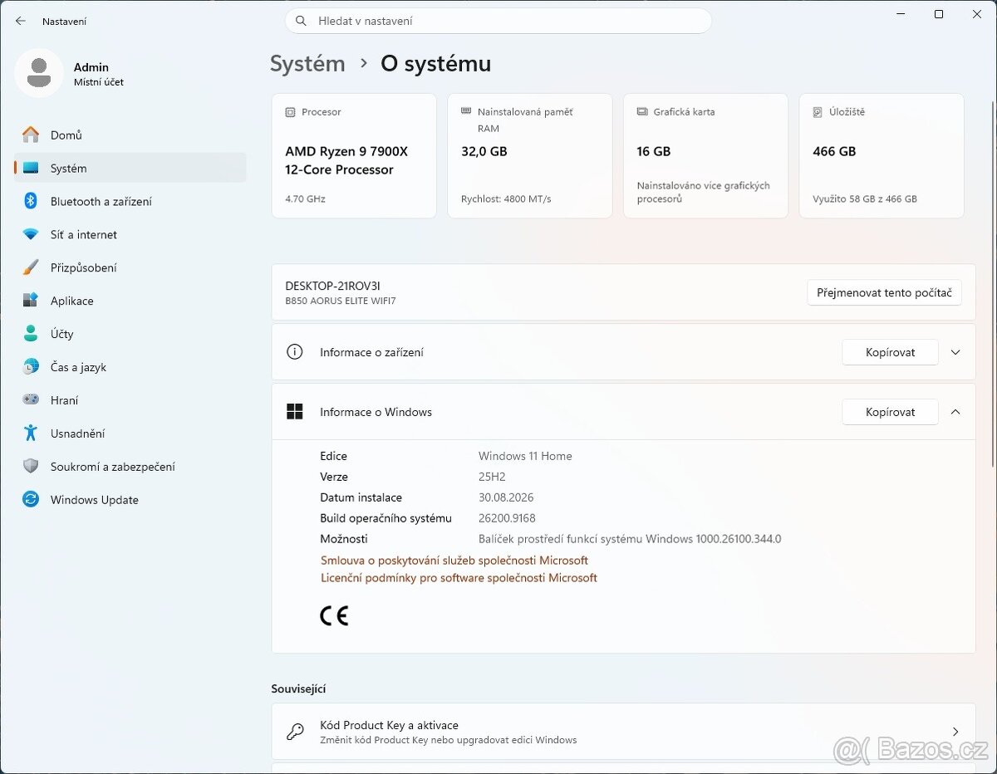Go back with the arrow next to Nastavení

[x=21, y=21]
